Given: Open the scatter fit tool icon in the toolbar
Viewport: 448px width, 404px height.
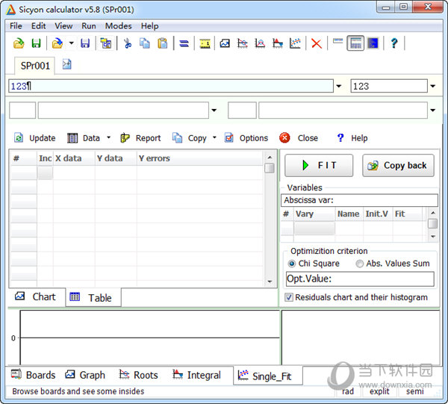Looking at the screenshot, I should [x=295, y=43].
